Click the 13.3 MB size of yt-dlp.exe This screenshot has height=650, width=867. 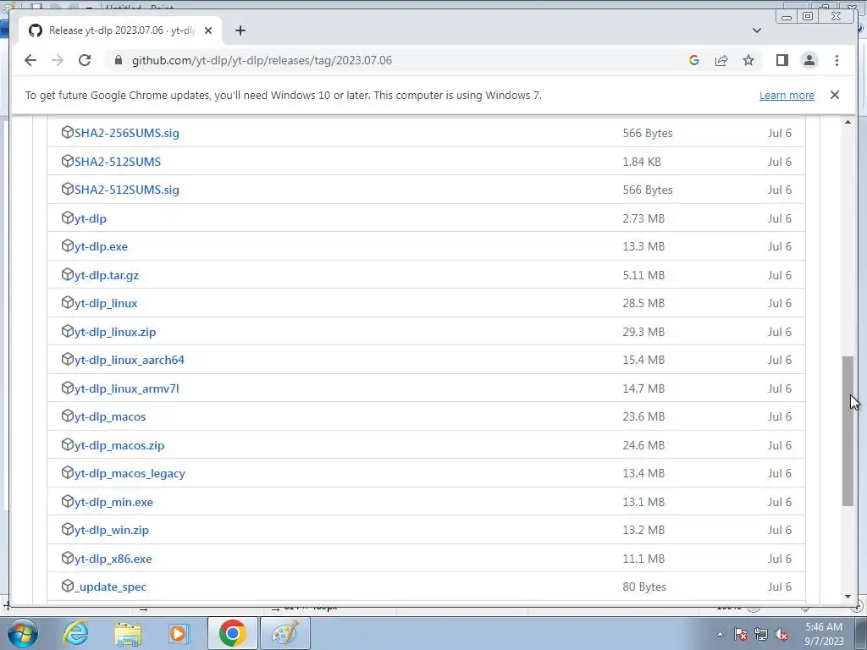tap(643, 246)
